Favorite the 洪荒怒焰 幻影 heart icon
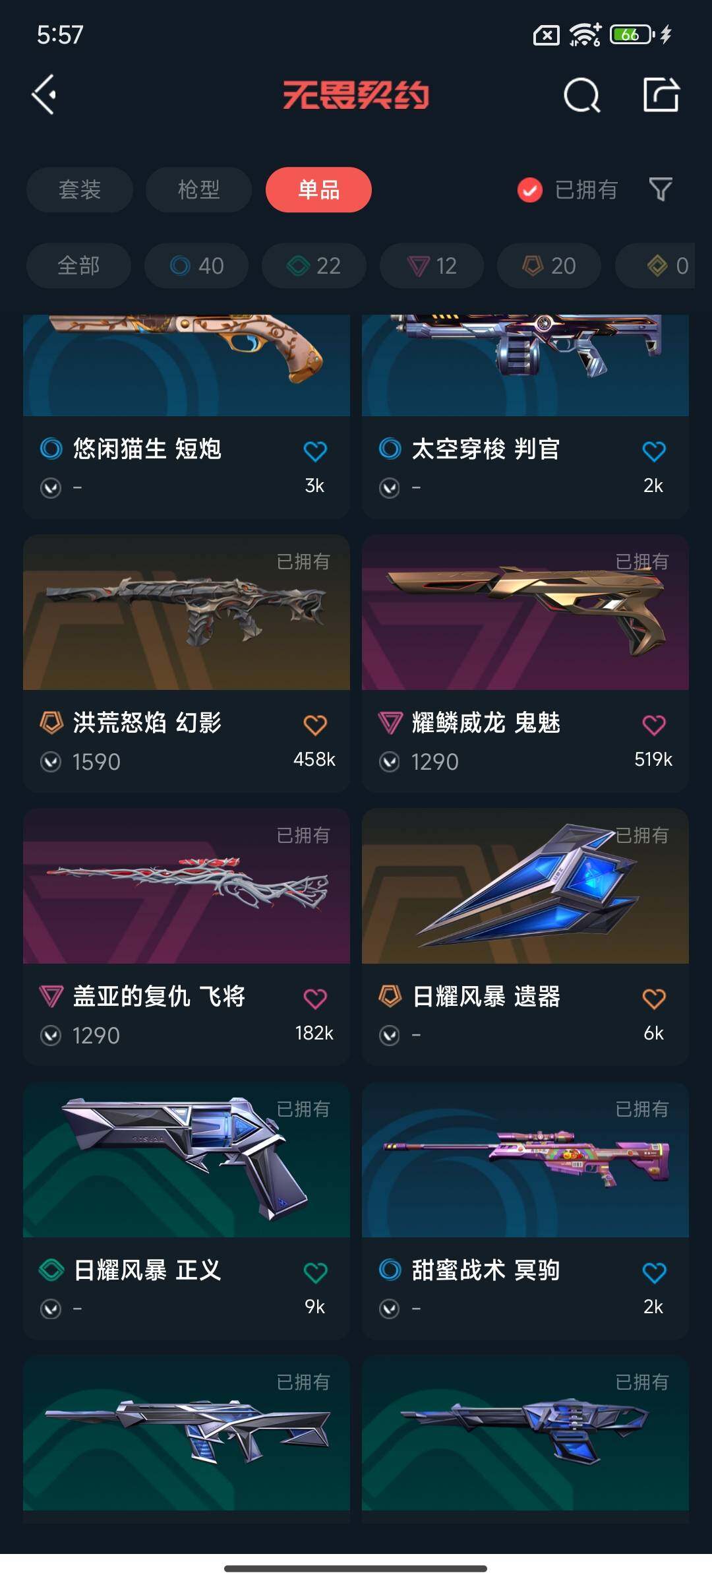712x1583 pixels. coord(315,725)
